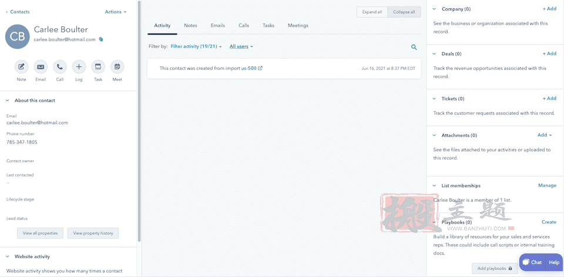This screenshot has width=564, height=277.
Task: Start a Call with the phone icon
Action: (60, 67)
